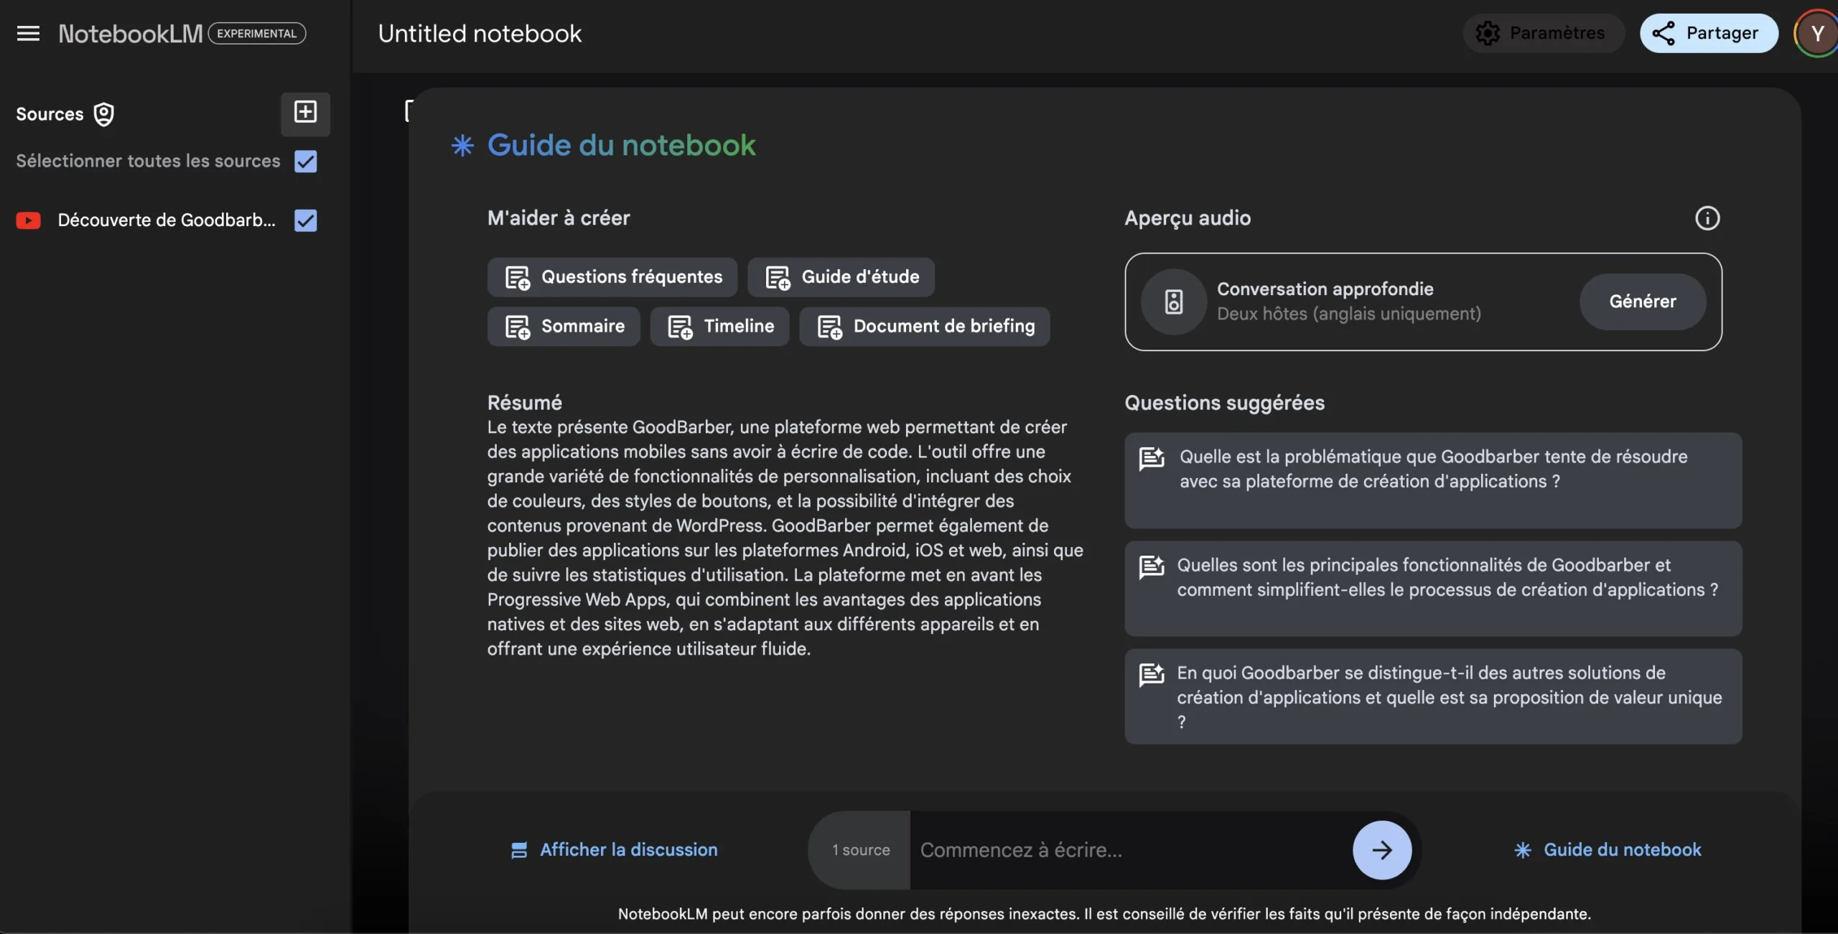Click the EXPERIMENTAL badge
Screen dimensions: 1838x934
point(256,34)
